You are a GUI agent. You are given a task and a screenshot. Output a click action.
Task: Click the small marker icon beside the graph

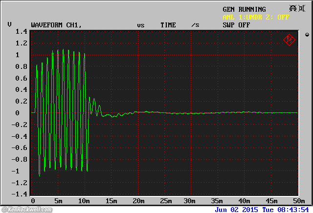click(x=307, y=35)
